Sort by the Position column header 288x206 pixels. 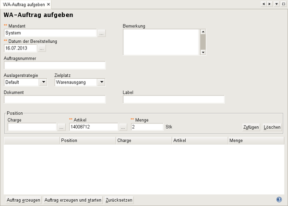[88, 141]
